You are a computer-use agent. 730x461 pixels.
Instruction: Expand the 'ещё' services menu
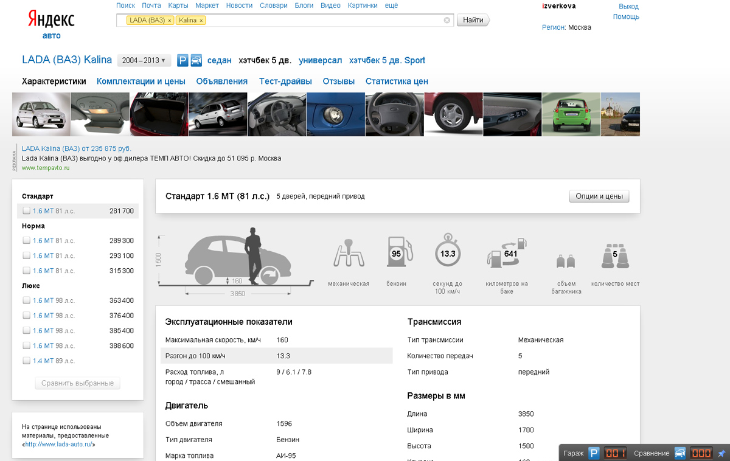391,5
